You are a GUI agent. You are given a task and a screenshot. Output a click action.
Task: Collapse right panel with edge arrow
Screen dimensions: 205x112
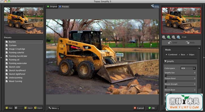tap(204, 58)
